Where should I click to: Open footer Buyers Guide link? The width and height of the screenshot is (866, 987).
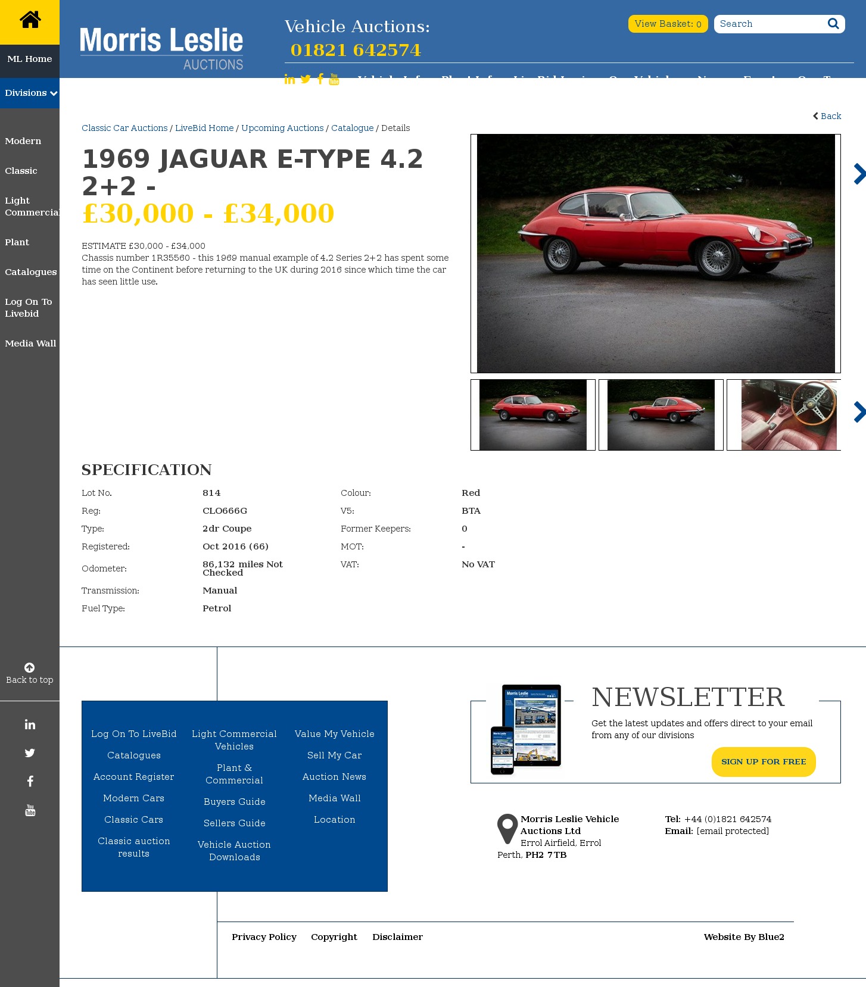235,802
